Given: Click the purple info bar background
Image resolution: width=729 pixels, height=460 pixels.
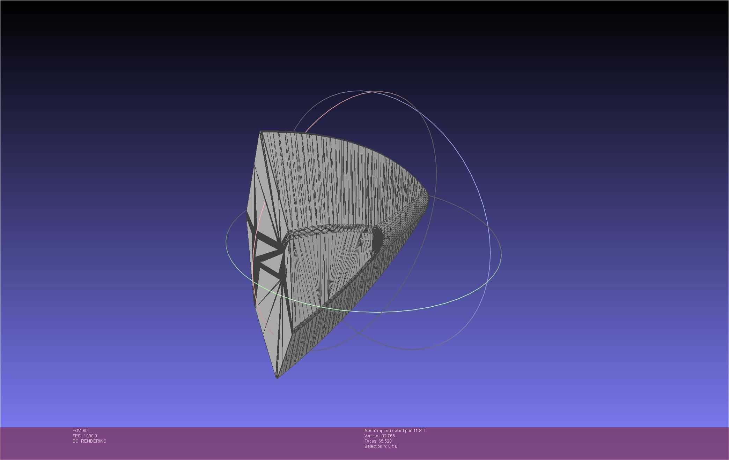Looking at the screenshot, I should point(559,443).
